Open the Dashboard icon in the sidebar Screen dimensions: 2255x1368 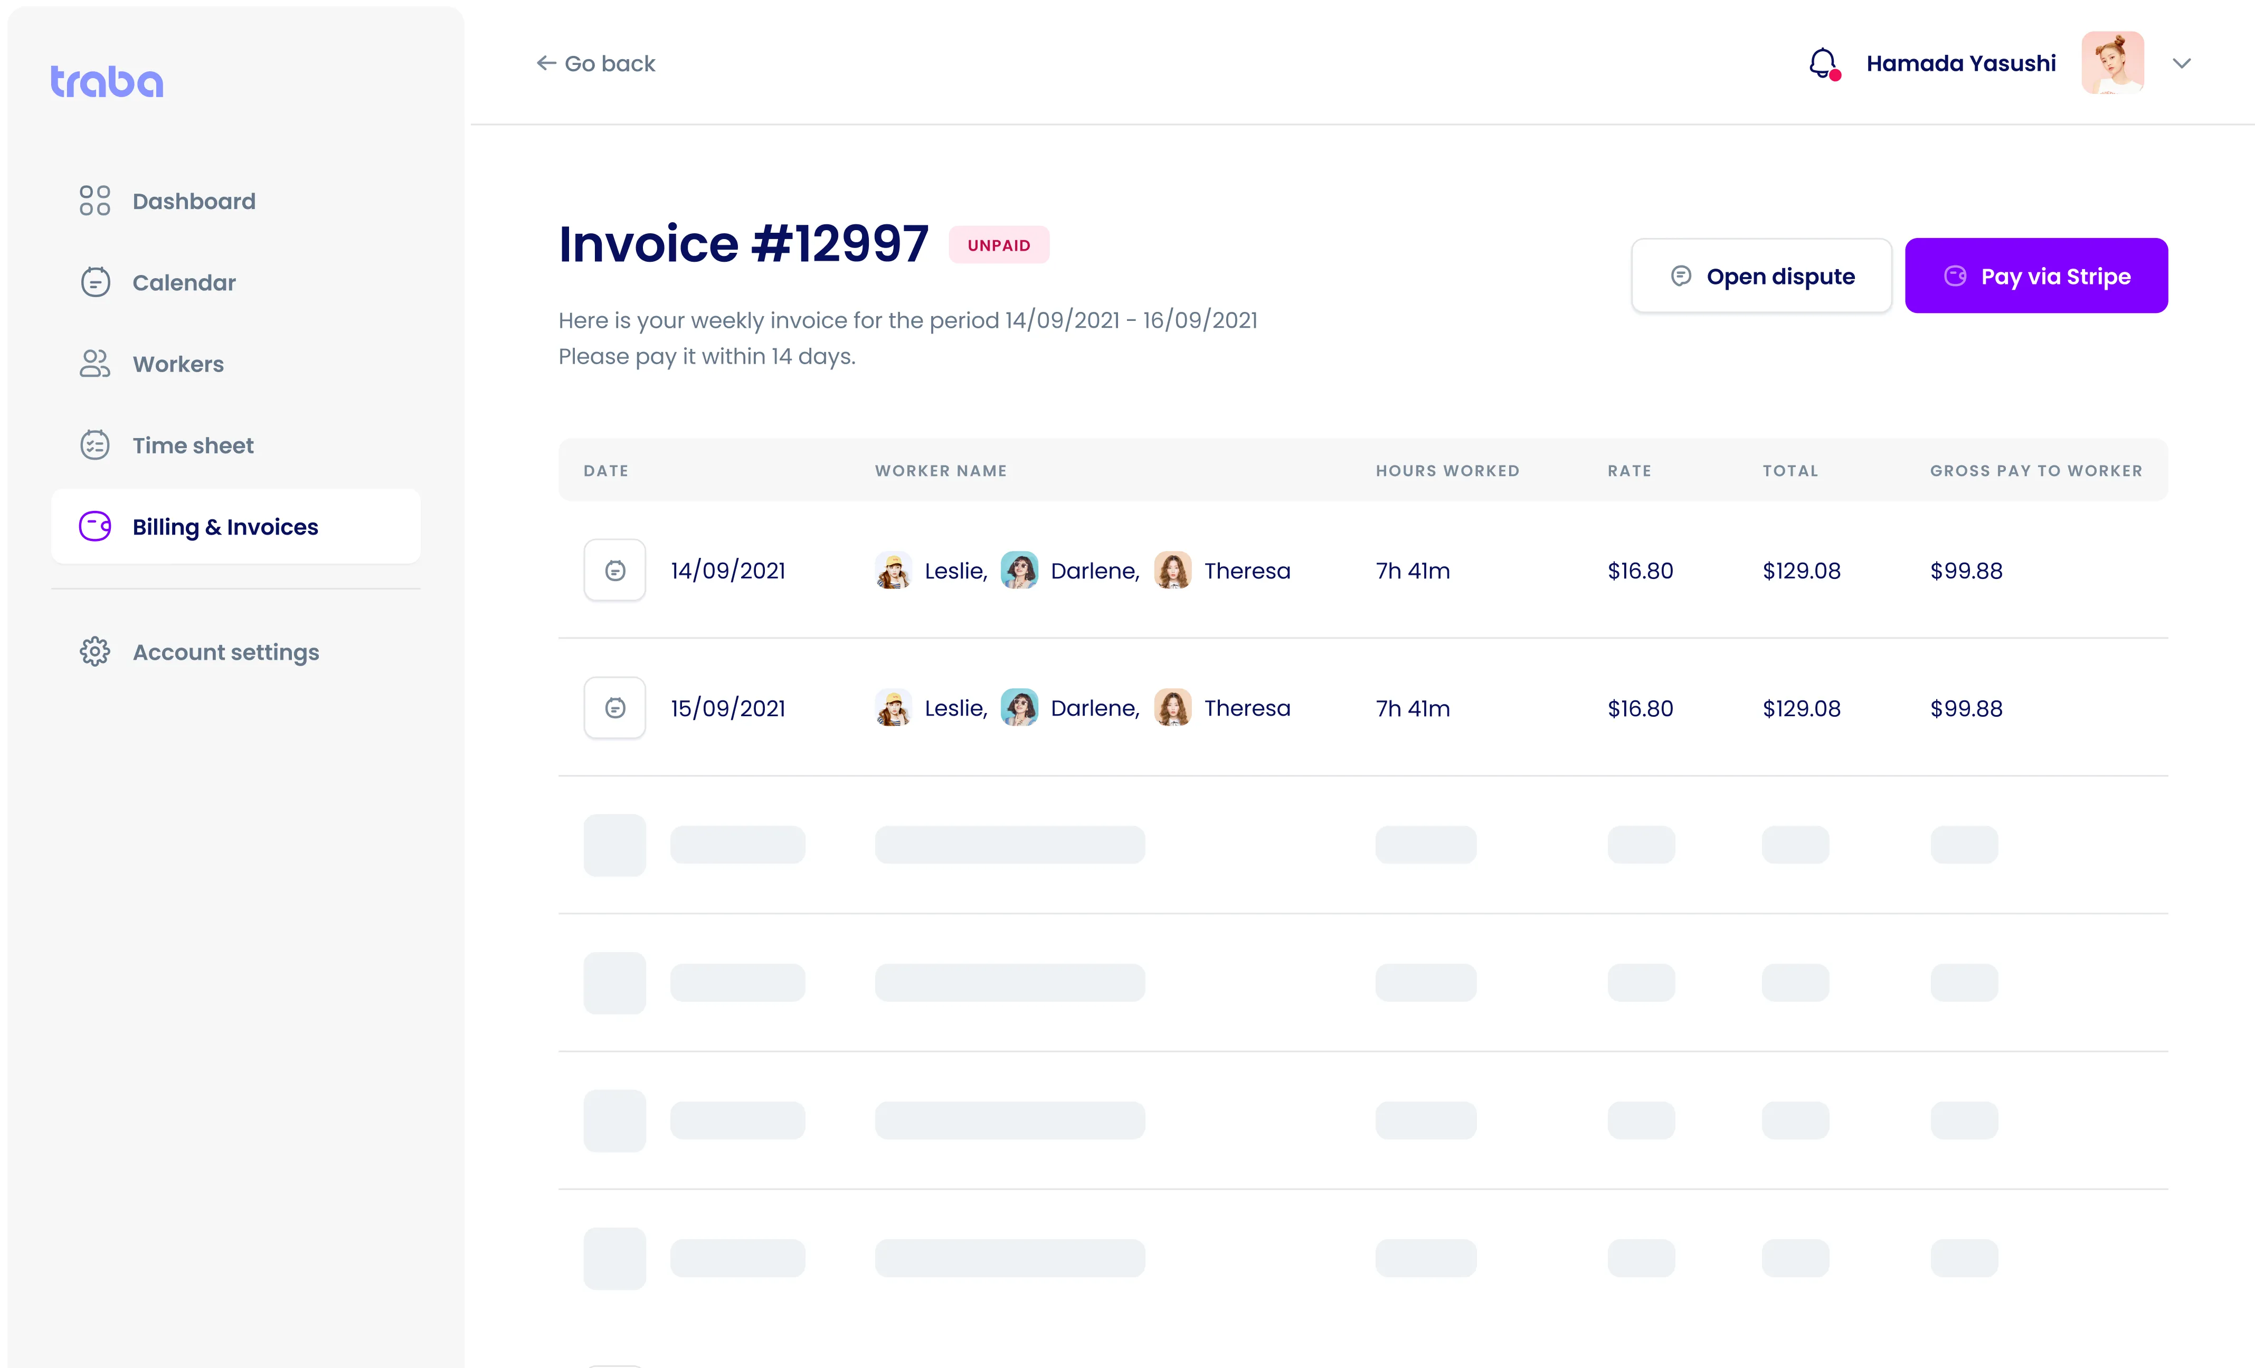pos(94,201)
